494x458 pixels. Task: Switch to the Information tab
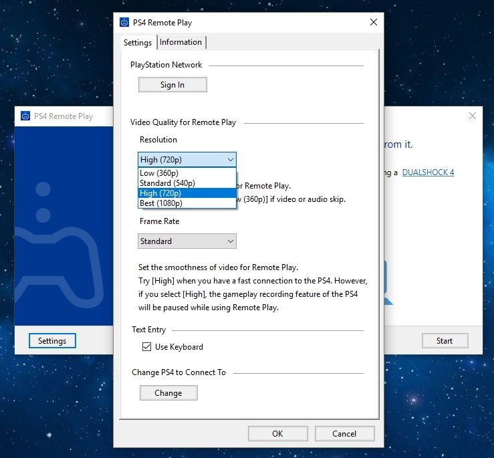tap(180, 42)
